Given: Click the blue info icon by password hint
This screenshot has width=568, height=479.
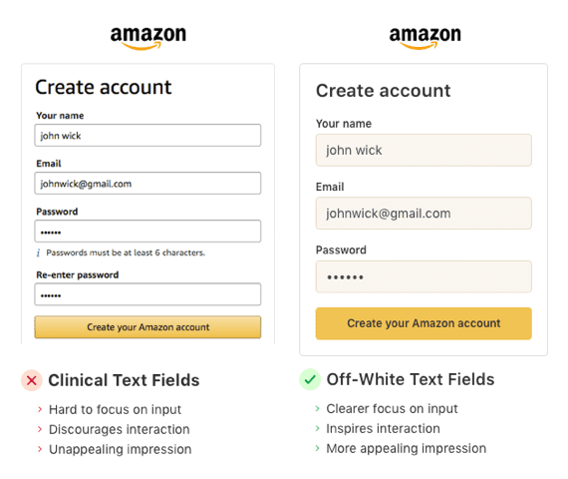Looking at the screenshot, I should (39, 252).
